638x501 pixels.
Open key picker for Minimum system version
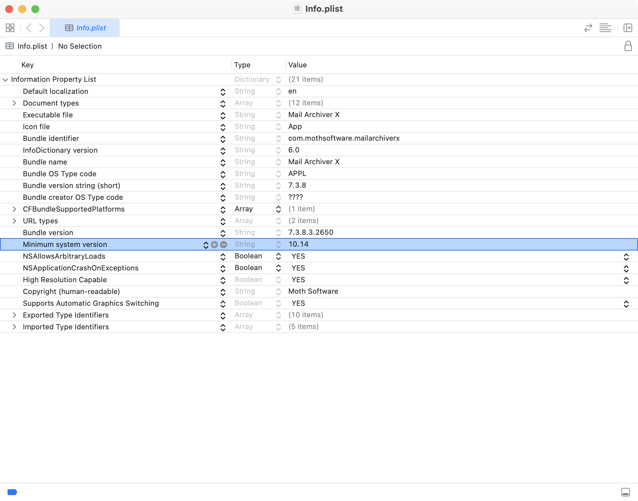coord(206,245)
